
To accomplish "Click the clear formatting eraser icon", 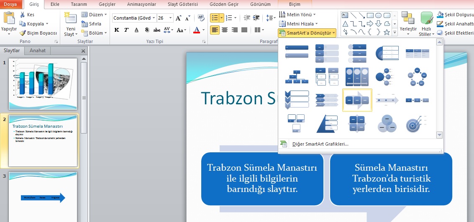I will point(202,18).
